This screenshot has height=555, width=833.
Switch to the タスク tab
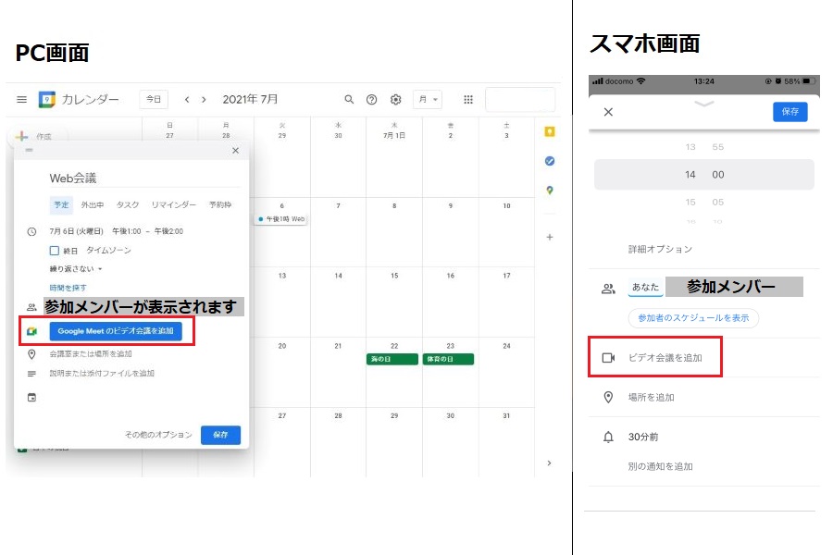coord(128,204)
